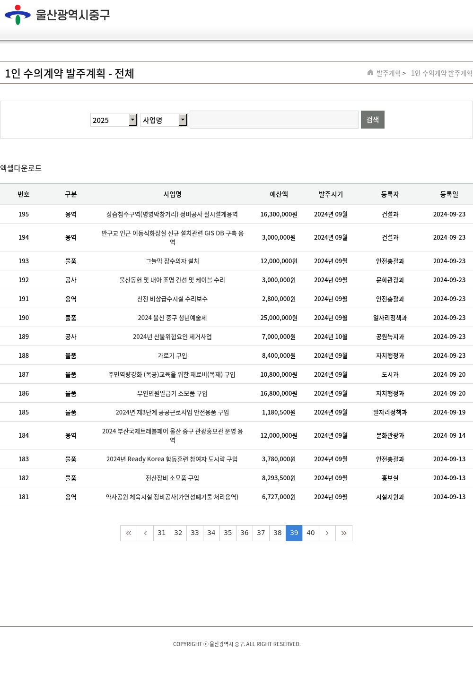Click 반구교 인근 이동식화장실 GIS DB 구축 title
Viewport: 473px width, 674px height.
click(x=172, y=238)
